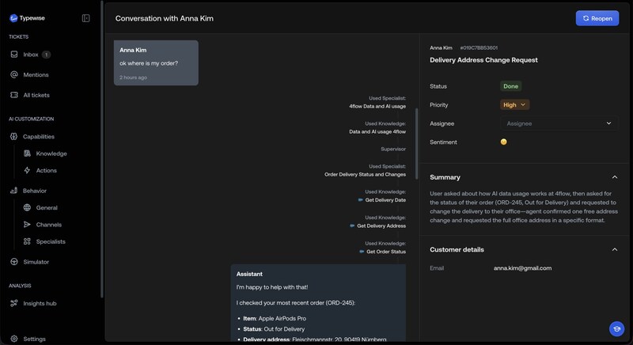
Task: Open the Assignee dropdown
Action: click(x=558, y=123)
